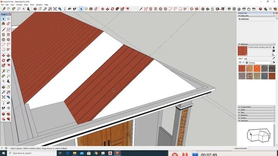Collapse the Instructor panel
The image size is (278, 156).
pos(256,120)
